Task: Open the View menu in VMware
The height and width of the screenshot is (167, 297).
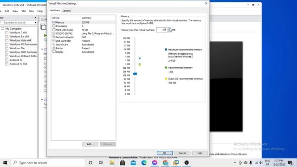Action: [15, 11]
